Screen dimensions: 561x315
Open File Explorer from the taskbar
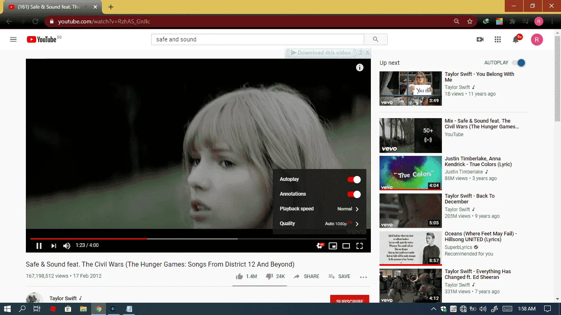point(83,309)
